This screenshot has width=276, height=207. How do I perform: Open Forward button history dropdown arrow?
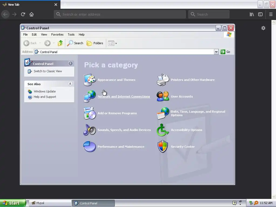click(54, 43)
